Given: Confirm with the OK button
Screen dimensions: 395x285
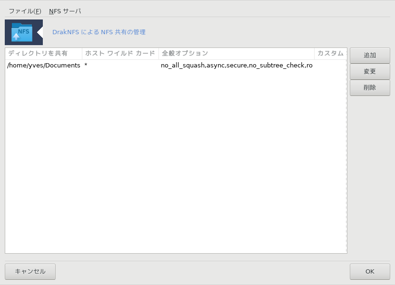Looking at the screenshot, I should pos(370,271).
